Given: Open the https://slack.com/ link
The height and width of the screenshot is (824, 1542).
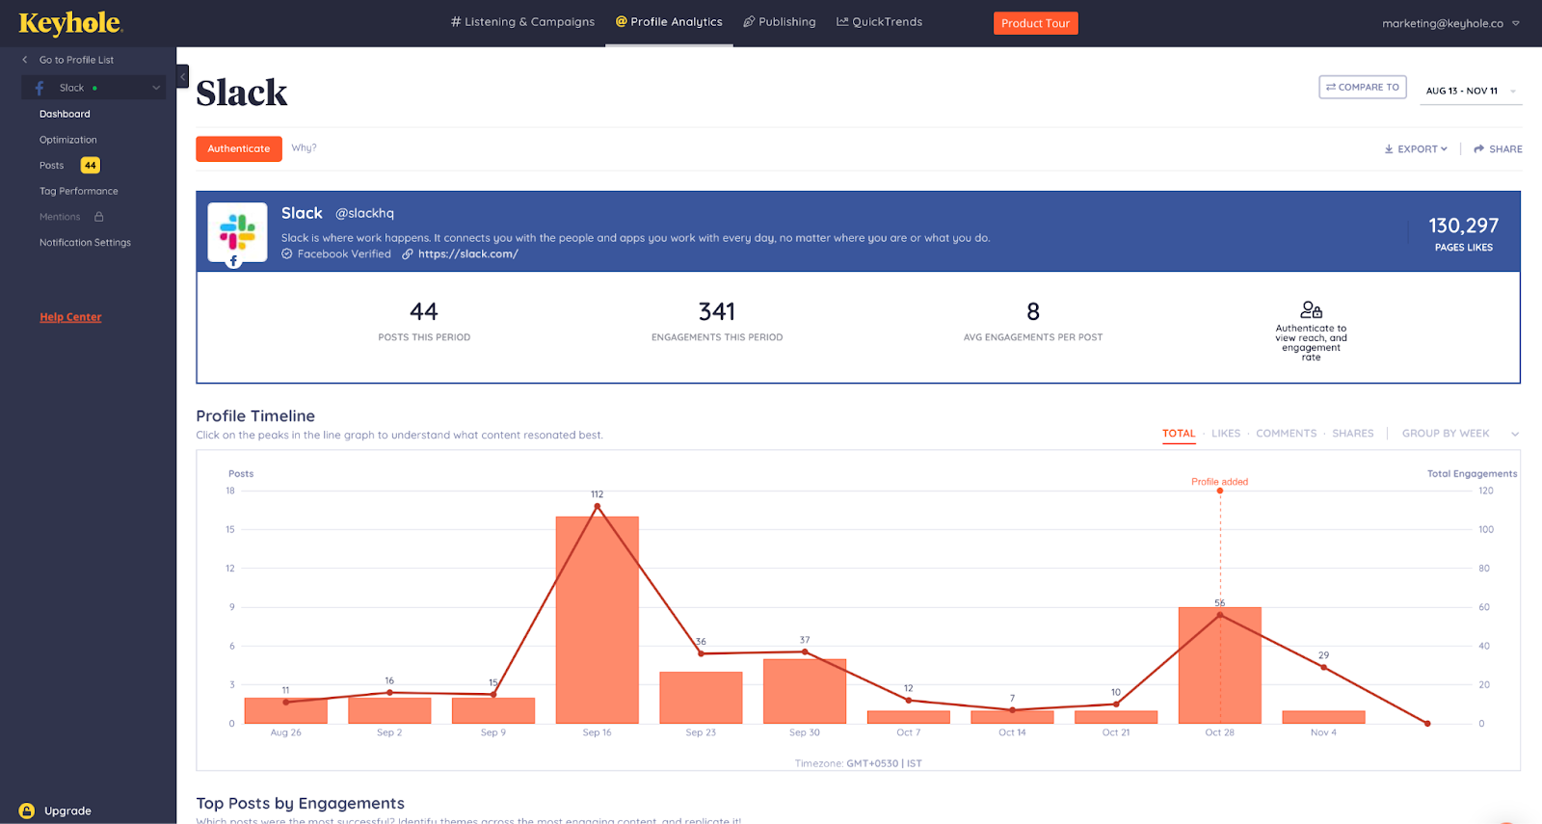Looking at the screenshot, I should pos(468,254).
